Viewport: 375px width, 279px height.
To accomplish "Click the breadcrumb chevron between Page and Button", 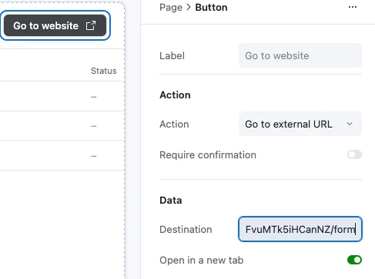I will pos(189,7).
